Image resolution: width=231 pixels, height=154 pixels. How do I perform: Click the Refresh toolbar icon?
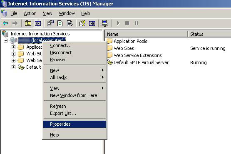[60, 23]
